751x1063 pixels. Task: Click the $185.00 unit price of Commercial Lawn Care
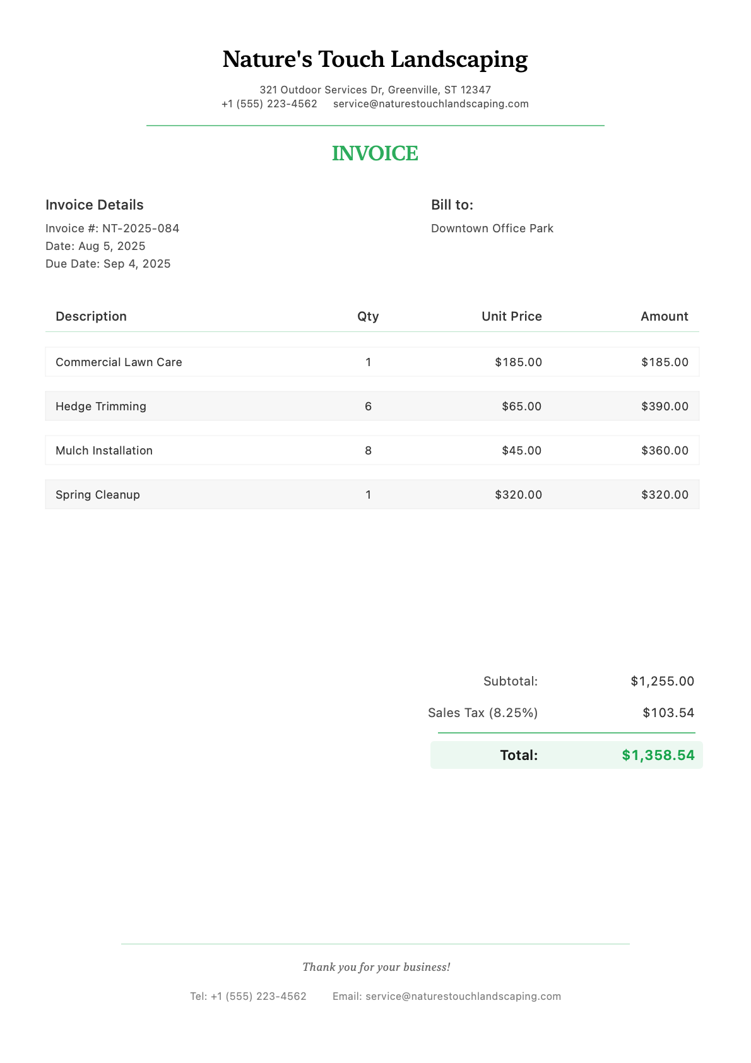coord(519,362)
